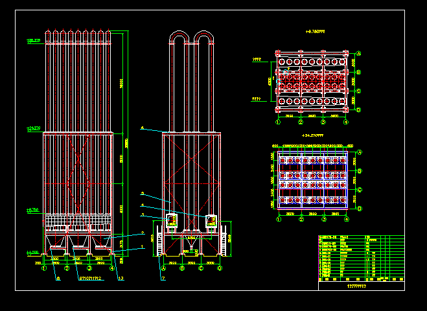Screen dimensions: 427x311
Task: Select the left burner box in side elevation
Action: click(x=172, y=220)
